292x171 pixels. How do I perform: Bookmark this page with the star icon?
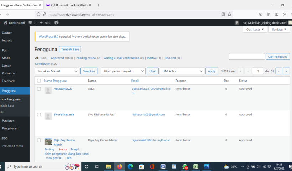pos(230,14)
